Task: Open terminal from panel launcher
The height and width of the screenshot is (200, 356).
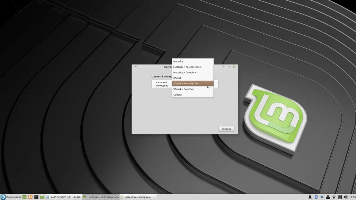Action: [x=36, y=197]
